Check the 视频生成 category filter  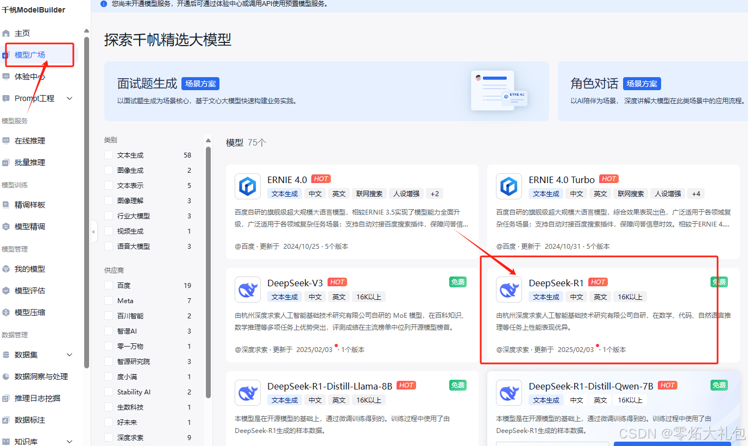point(109,231)
